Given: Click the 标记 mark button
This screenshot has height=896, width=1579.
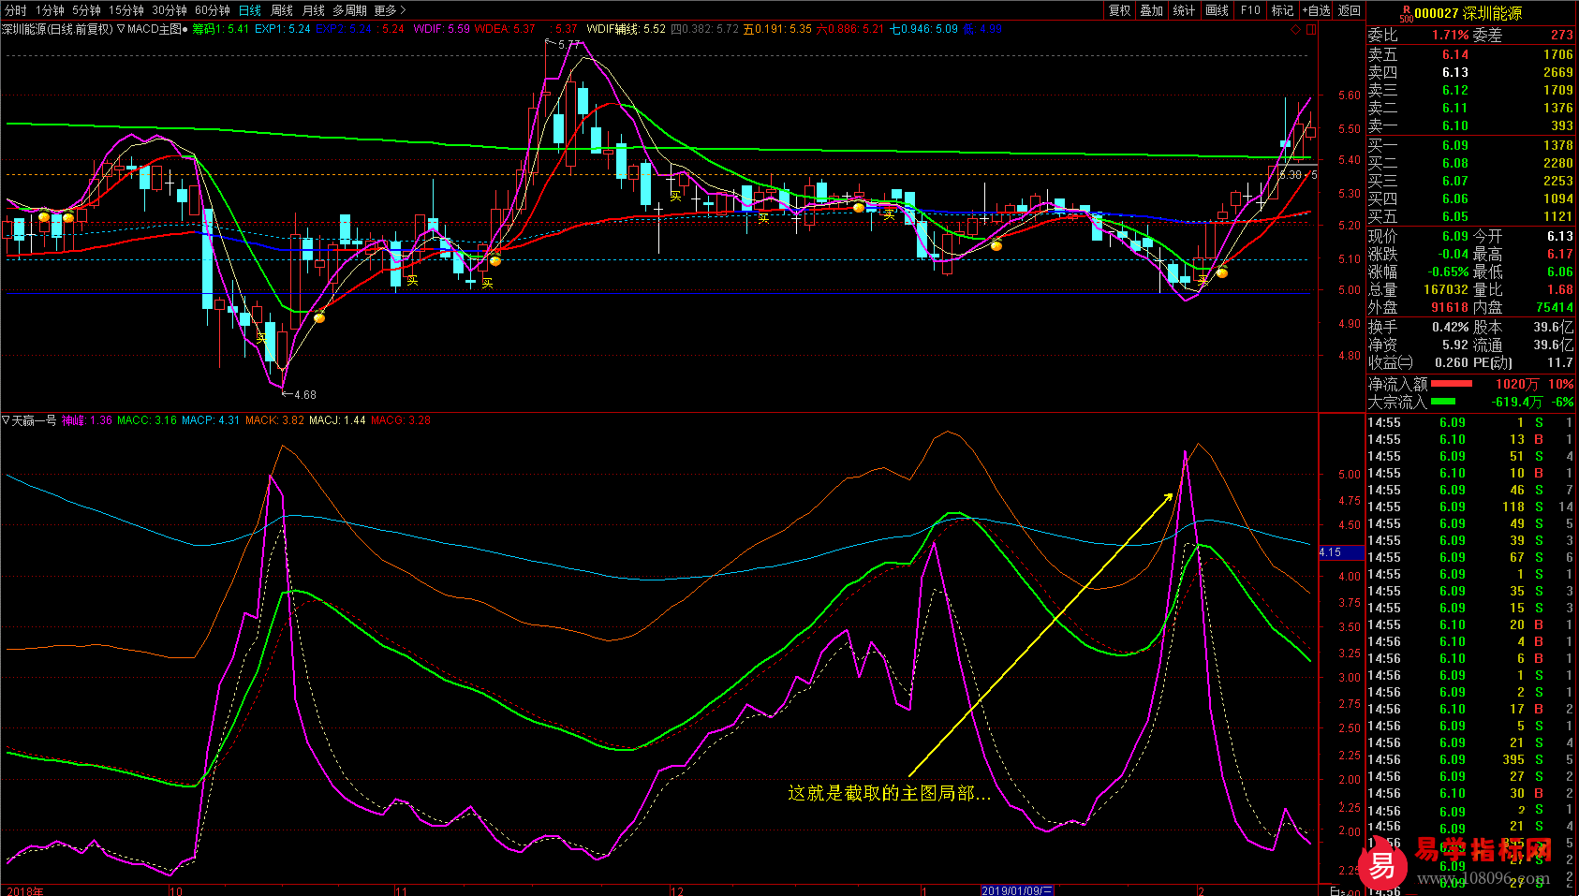Looking at the screenshot, I should click(x=1282, y=10).
